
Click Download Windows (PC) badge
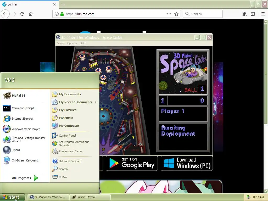187,163
